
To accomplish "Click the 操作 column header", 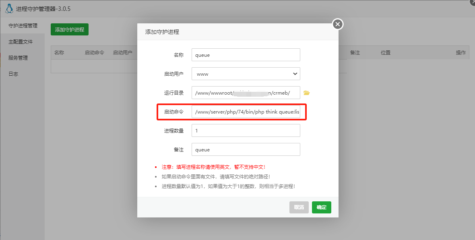I will (461, 53).
